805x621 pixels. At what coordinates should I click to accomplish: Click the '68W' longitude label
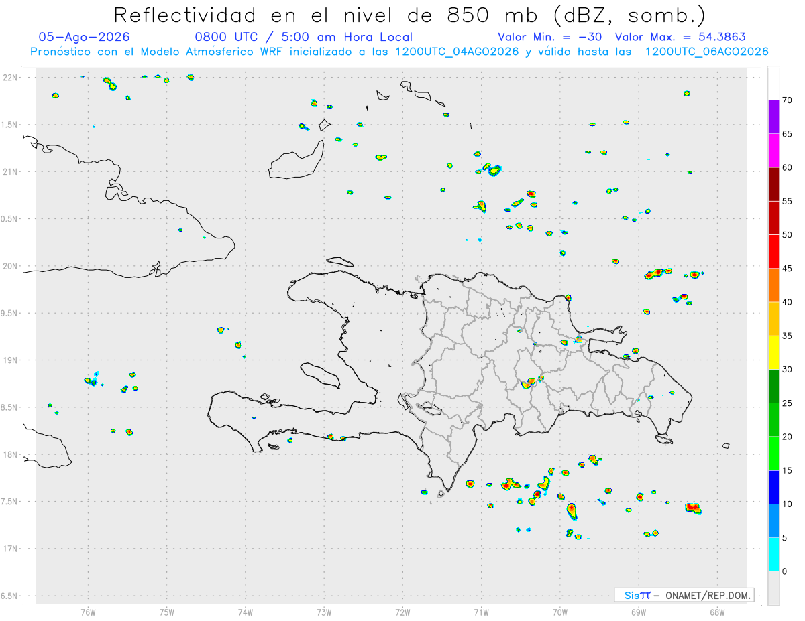click(717, 612)
